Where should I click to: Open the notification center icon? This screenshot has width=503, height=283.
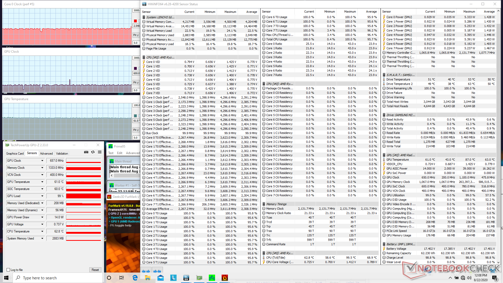494,278
